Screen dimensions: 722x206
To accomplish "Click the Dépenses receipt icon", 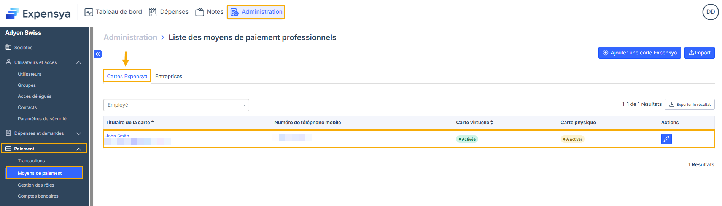I will (x=153, y=12).
